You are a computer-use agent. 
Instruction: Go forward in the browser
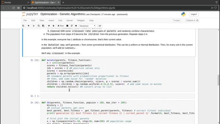tap(8, 8)
